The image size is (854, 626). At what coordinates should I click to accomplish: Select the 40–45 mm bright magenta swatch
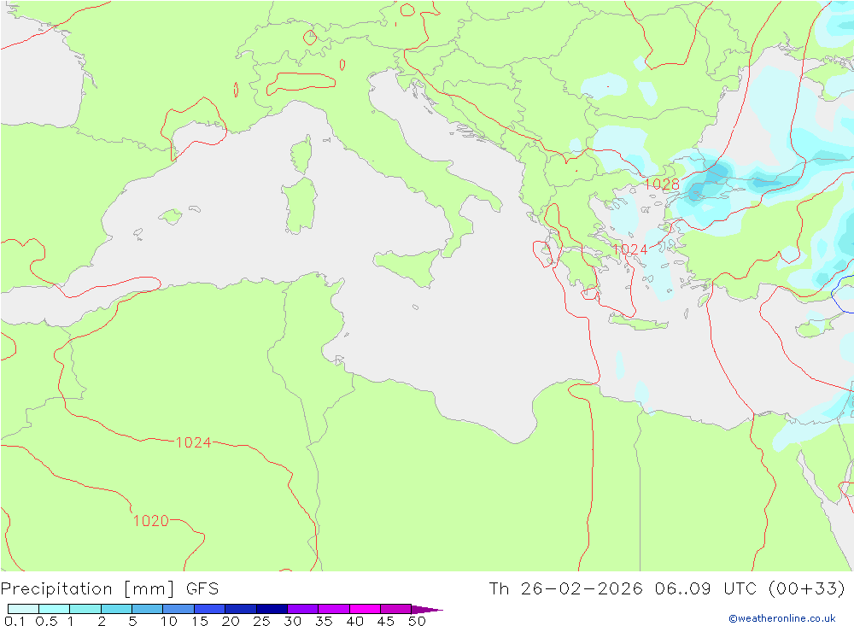click(365, 609)
